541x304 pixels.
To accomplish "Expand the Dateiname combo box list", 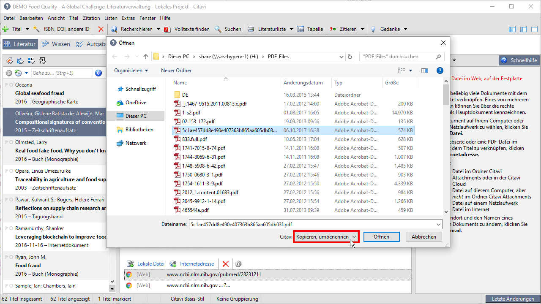I will coord(438,224).
